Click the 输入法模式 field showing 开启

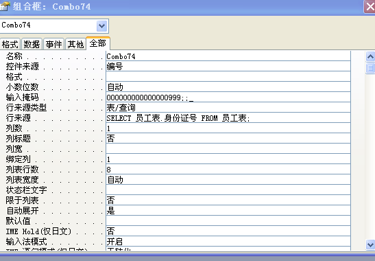[x=228, y=242]
